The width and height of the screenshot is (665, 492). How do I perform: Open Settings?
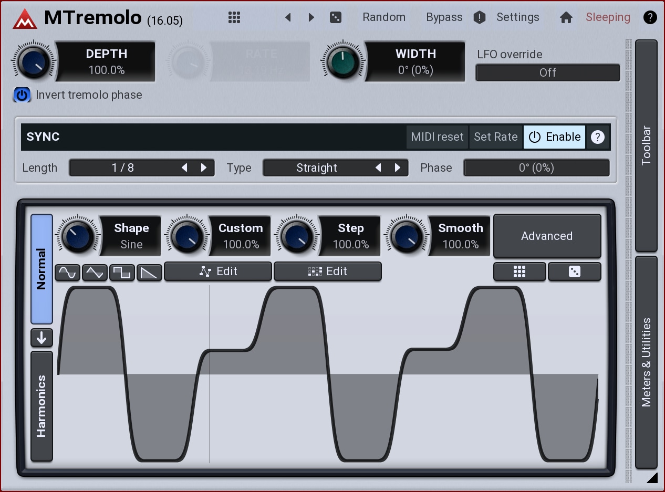pos(518,17)
